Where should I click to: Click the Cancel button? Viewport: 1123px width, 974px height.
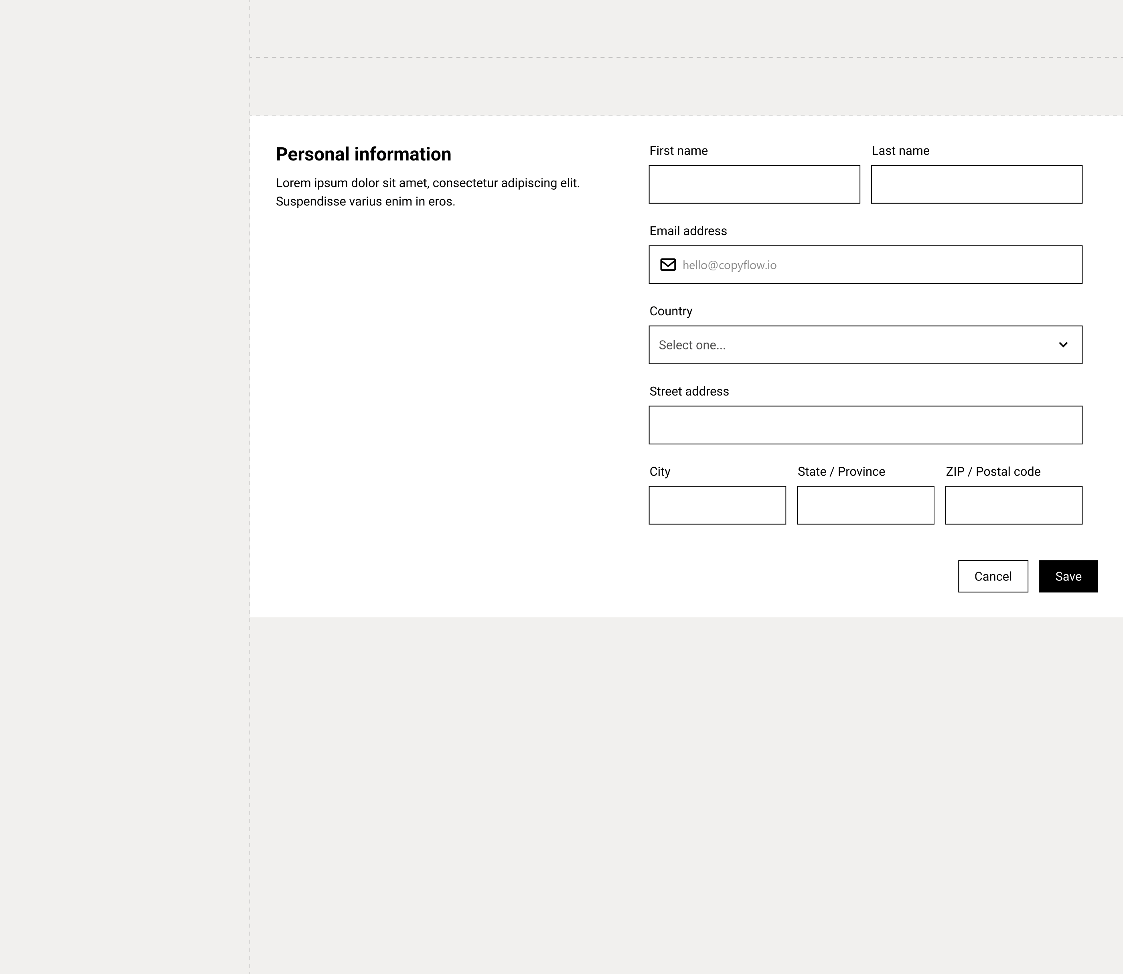[993, 576]
